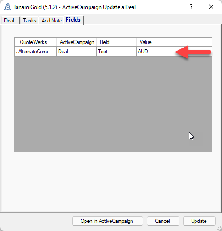Select the Fields tab
The image size is (222, 231).
click(73, 20)
